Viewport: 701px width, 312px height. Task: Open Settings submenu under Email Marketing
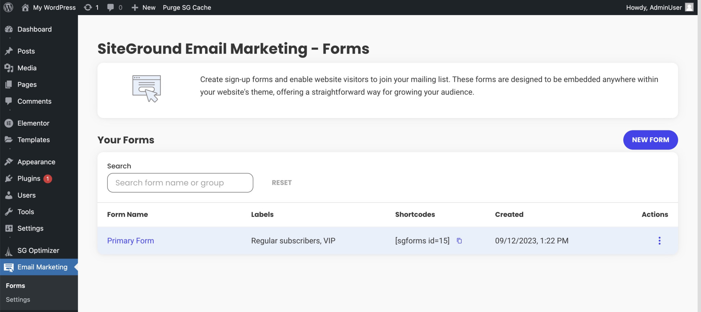click(18, 300)
